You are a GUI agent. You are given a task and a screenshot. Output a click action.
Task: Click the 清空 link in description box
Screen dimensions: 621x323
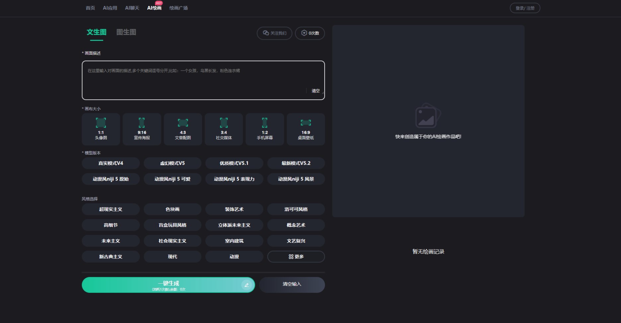[316, 91]
